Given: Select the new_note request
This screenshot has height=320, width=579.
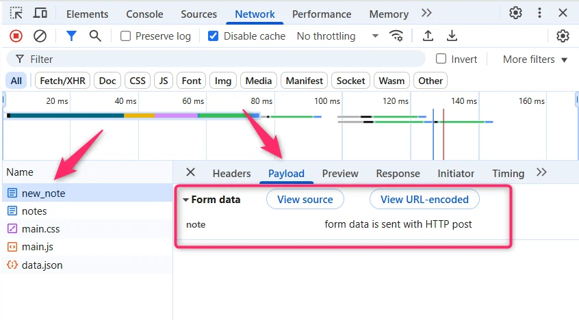Looking at the screenshot, I should coord(87,193).
